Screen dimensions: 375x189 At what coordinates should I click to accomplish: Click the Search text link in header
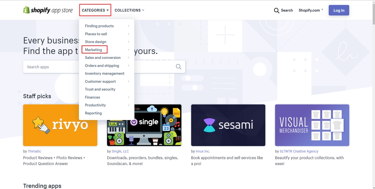(x=287, y=10)
